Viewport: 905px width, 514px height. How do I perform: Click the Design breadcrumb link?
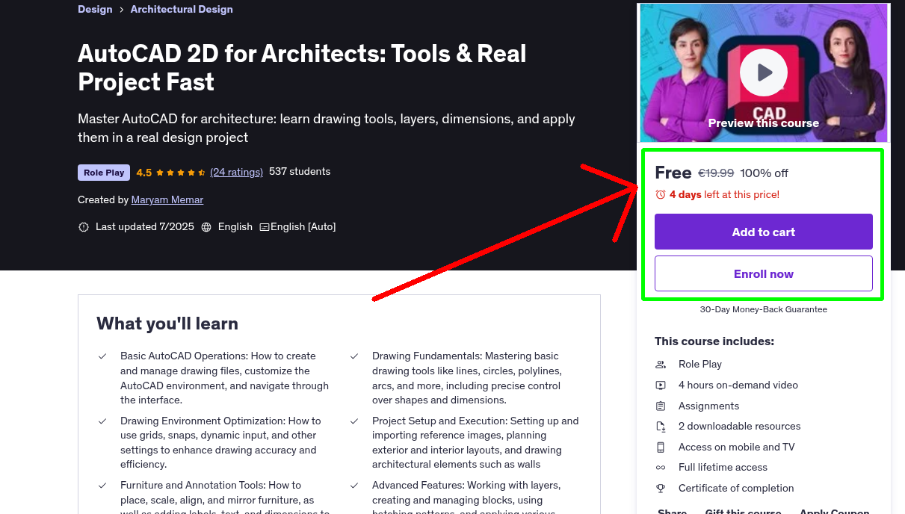(95, 9)
